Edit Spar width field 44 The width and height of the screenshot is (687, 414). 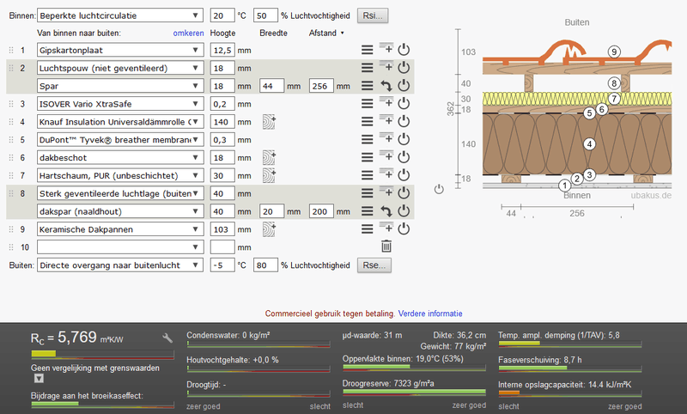(x=271, y=86)
